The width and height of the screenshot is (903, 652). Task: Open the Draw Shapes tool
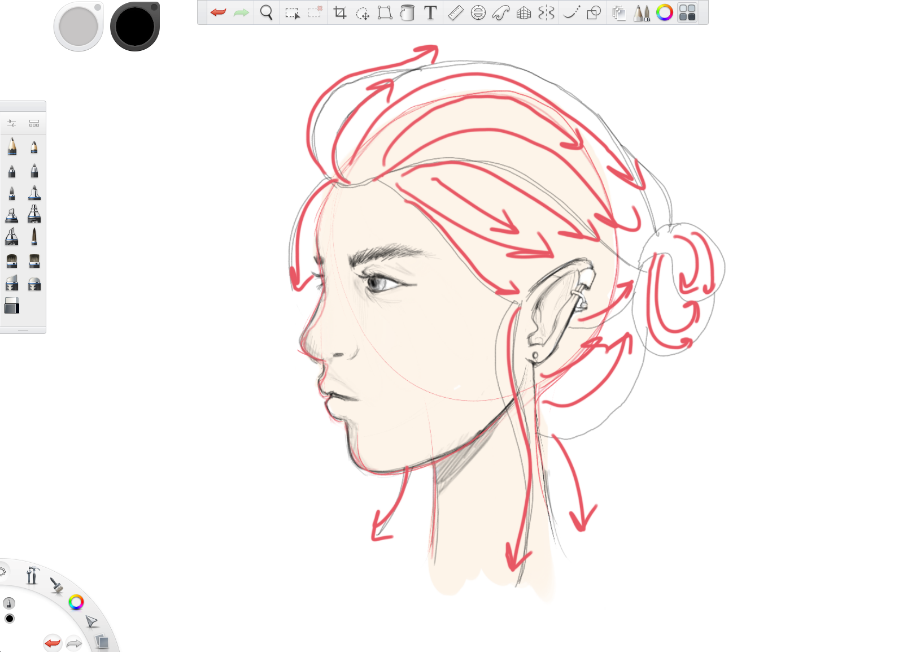594,12
